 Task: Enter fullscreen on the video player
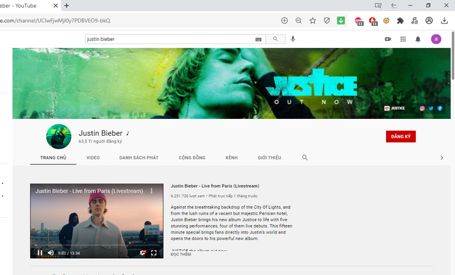[154, 253]
